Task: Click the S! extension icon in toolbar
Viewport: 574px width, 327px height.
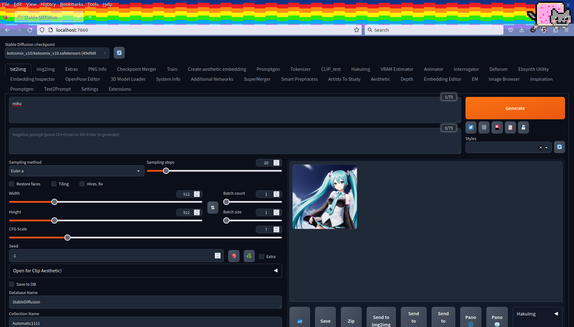Action: (x=544, y=30)
